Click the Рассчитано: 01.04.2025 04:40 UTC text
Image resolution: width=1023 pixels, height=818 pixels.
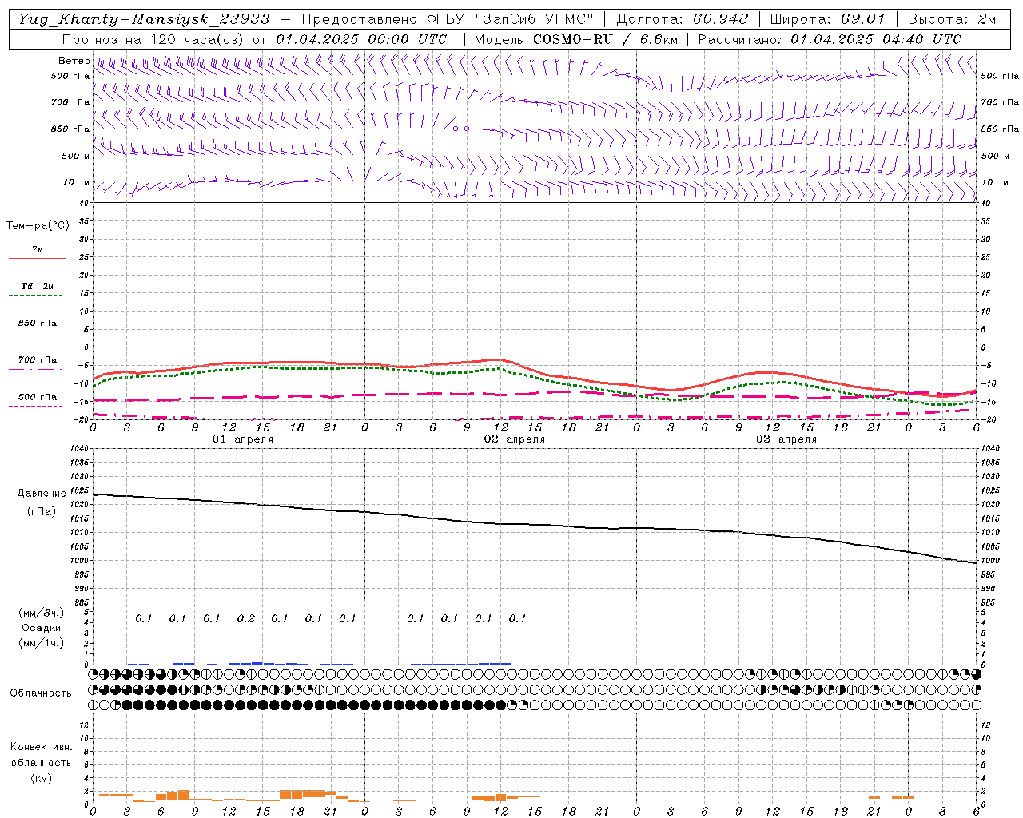830,39
